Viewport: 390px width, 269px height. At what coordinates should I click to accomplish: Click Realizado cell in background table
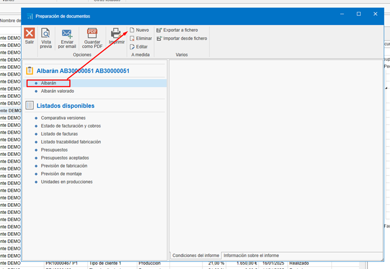pos(299,263)
